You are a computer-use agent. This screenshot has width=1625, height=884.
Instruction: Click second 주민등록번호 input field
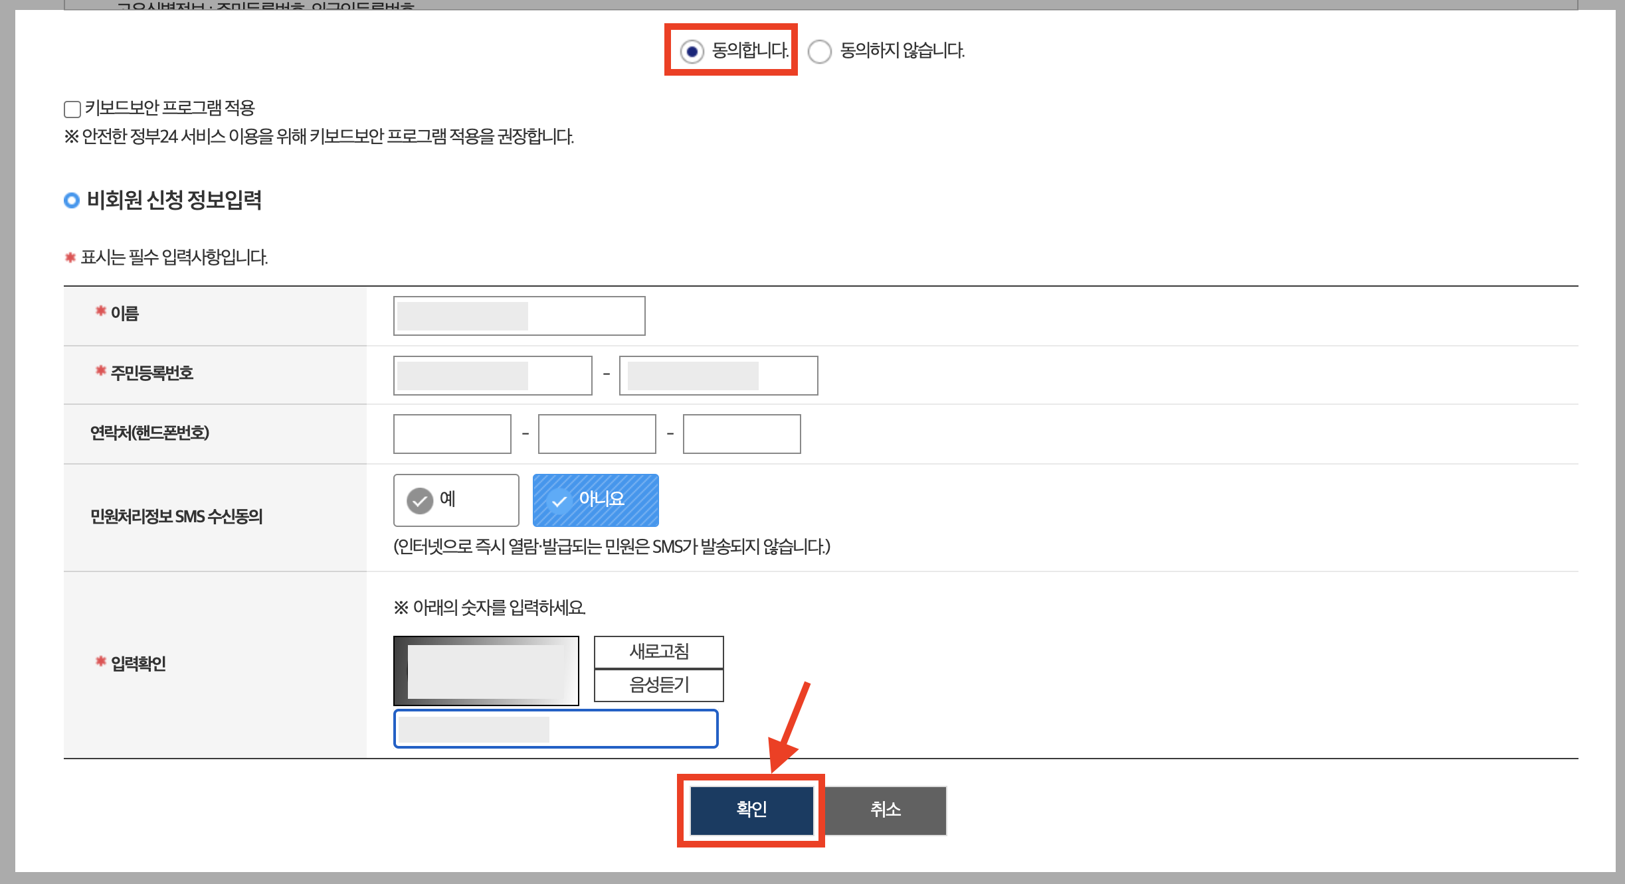718,376
